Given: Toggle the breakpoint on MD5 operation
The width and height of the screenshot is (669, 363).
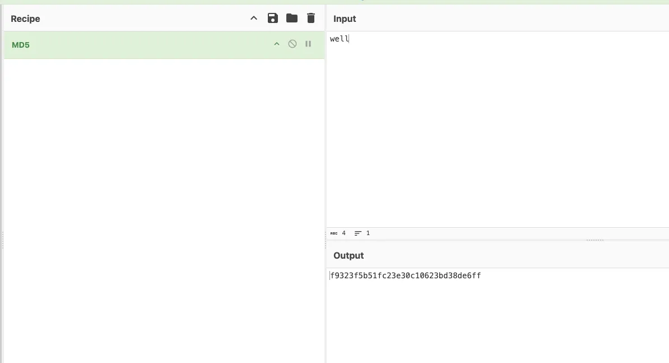Looking at the screenshot, I should [308, 44].
